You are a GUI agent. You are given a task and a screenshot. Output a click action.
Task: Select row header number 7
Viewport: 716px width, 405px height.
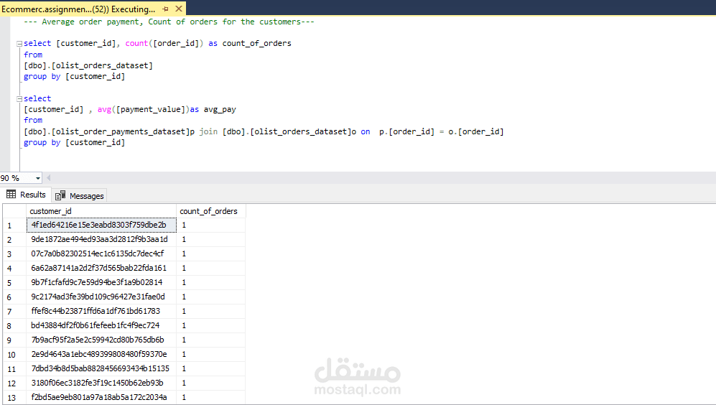(14, 312)
